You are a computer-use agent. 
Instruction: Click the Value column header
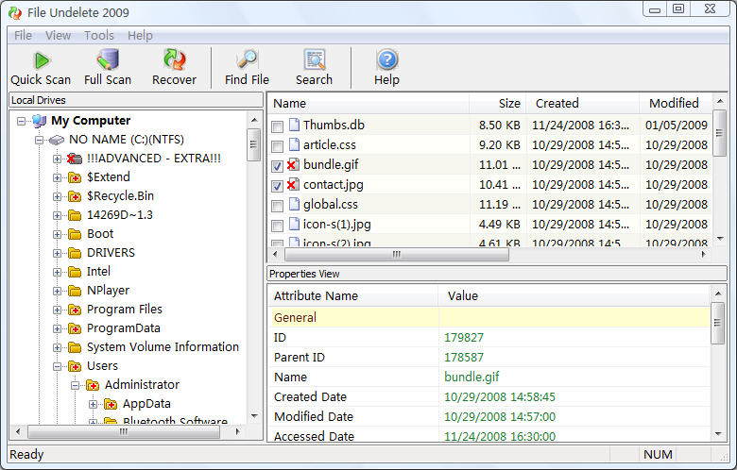click(574, 295)
